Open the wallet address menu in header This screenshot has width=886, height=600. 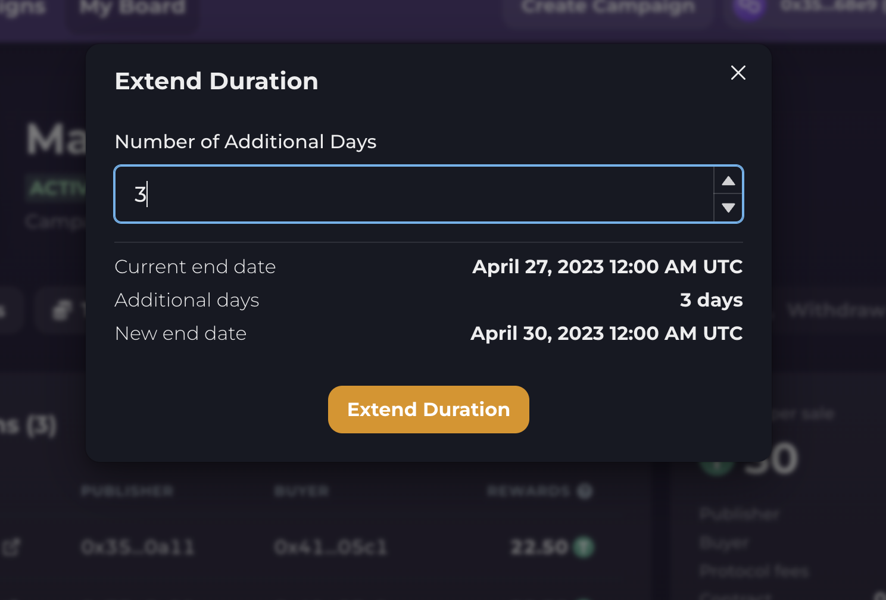828,6
